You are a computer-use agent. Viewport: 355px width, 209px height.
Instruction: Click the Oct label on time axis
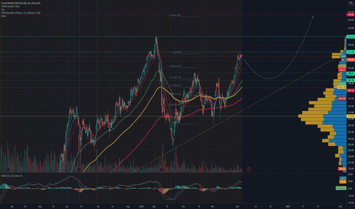pos(183,206)
